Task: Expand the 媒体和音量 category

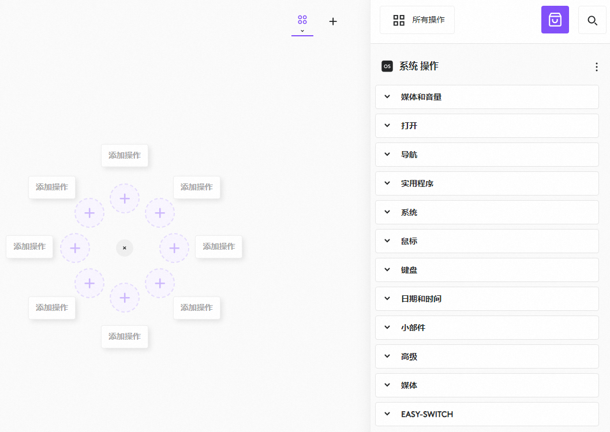Action: click(x=486, y=97)
